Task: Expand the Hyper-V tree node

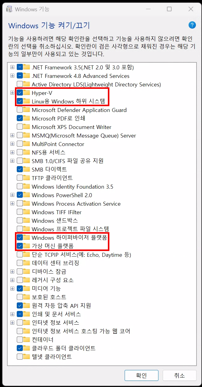Action: point(12,93)
